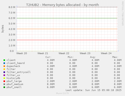The height and width of the screenshot is (96, 125).
Task: Click the gray pbuf_medium line at 8.0 M
Action: (67, 7)
